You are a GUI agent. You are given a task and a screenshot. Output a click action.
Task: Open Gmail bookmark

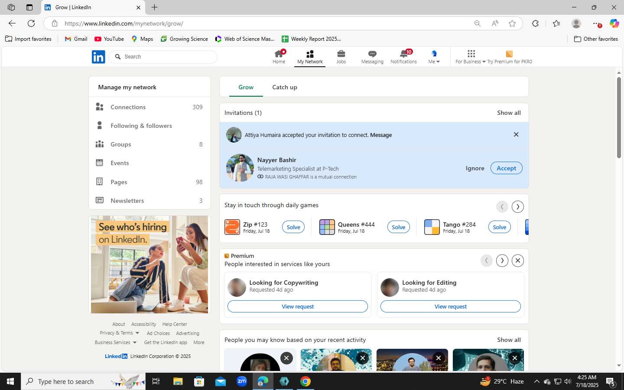pos(76,39)
